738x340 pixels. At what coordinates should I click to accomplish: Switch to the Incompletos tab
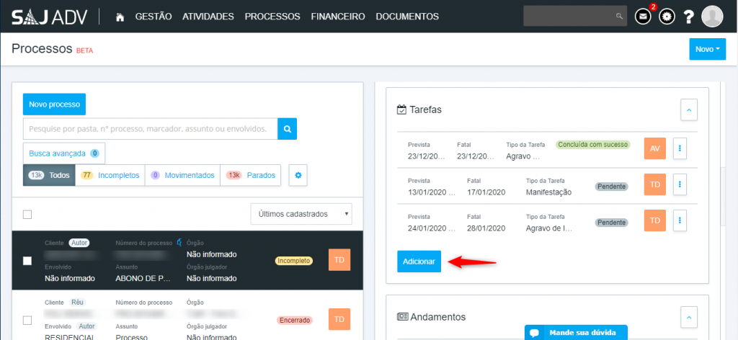tap(110, 175)
